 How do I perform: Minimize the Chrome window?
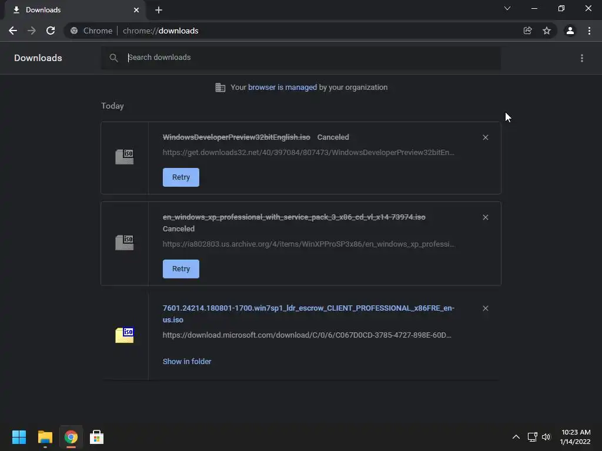(534, 8)
